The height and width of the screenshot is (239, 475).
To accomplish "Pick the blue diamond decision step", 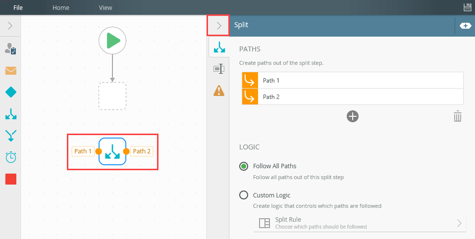I will [x=10, y=92].
